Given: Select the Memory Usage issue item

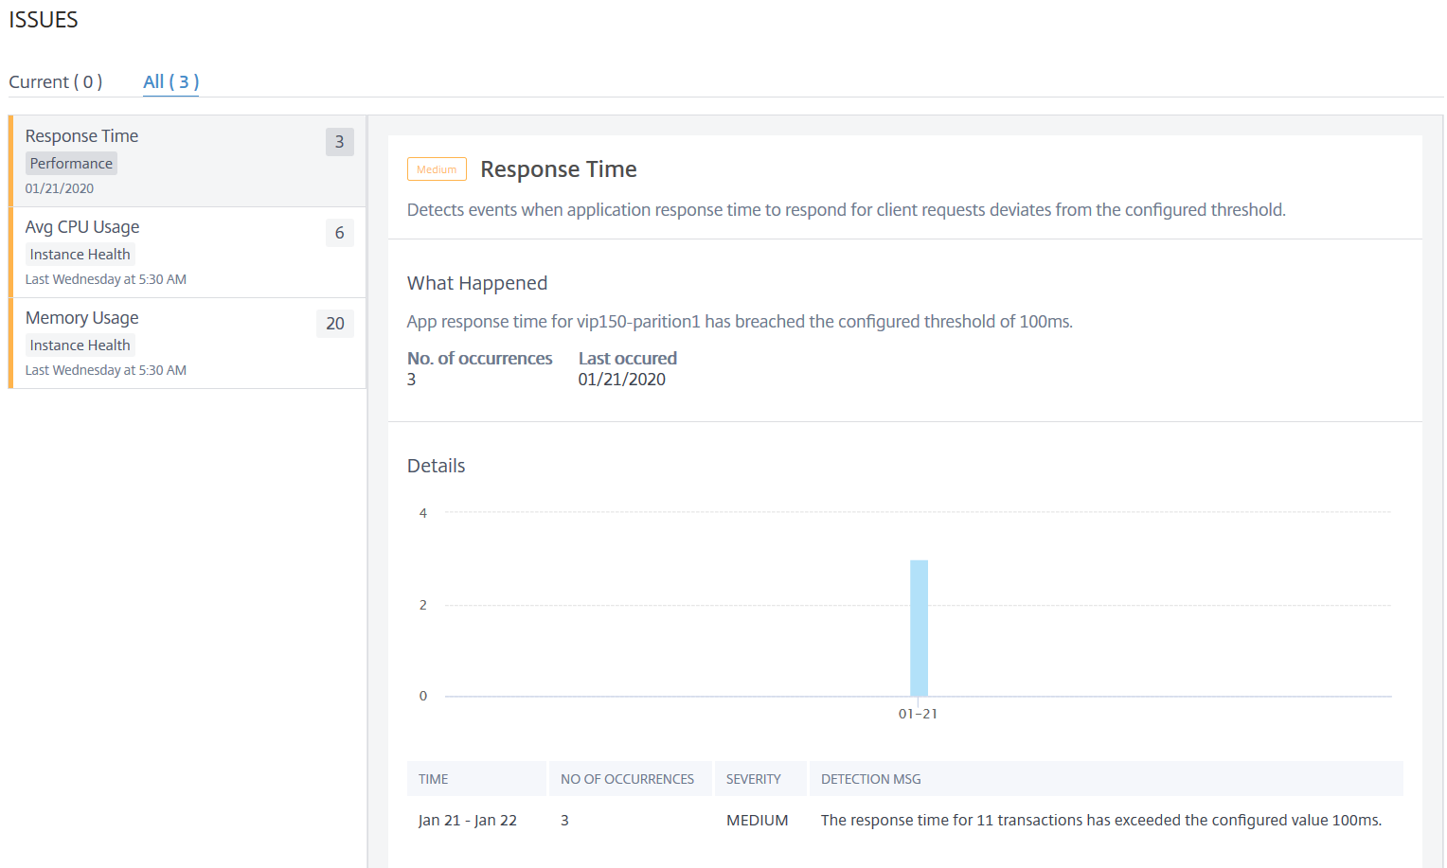Looking at the screenshot, I should coord(188,343).
